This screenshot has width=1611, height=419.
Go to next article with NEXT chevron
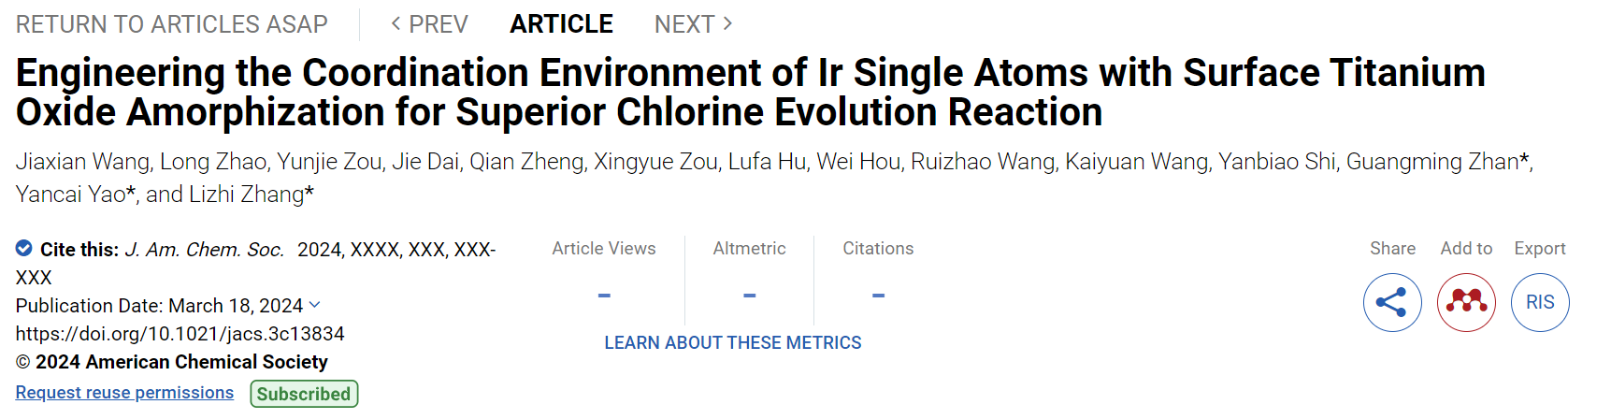coord(694,24)
